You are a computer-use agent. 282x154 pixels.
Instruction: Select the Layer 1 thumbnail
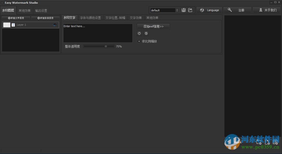7,25
